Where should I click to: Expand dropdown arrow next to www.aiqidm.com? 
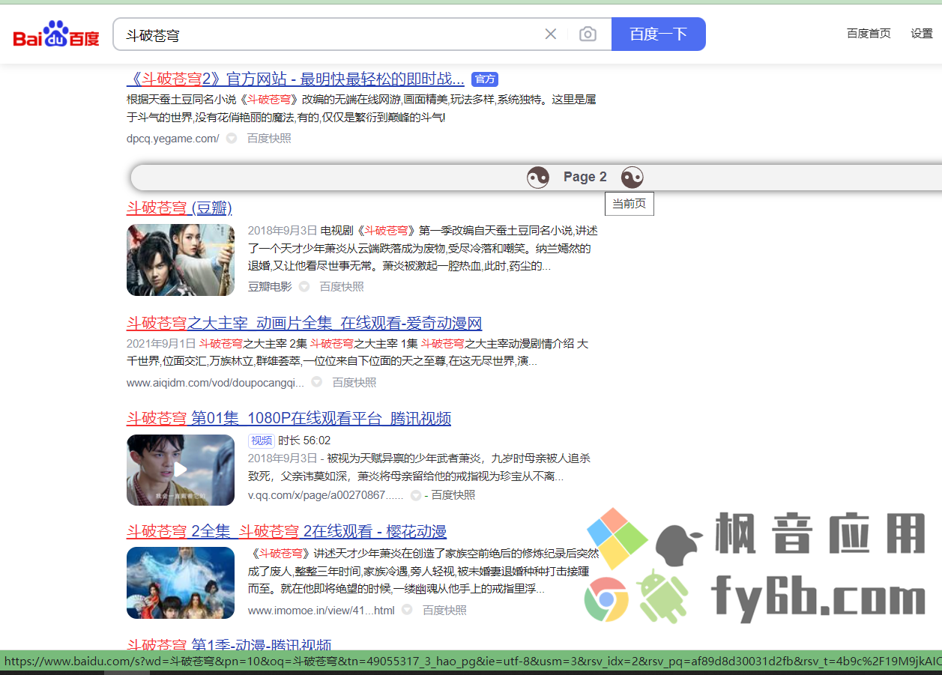(317, 383)
